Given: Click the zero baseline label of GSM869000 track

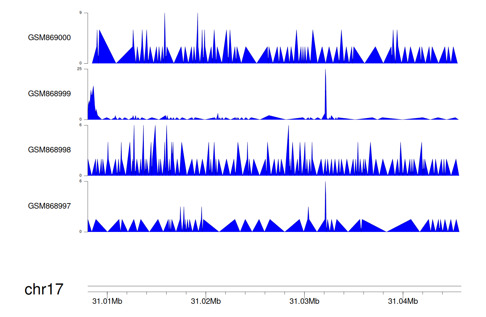Looking at the screenshot, I should coord(81,63).
